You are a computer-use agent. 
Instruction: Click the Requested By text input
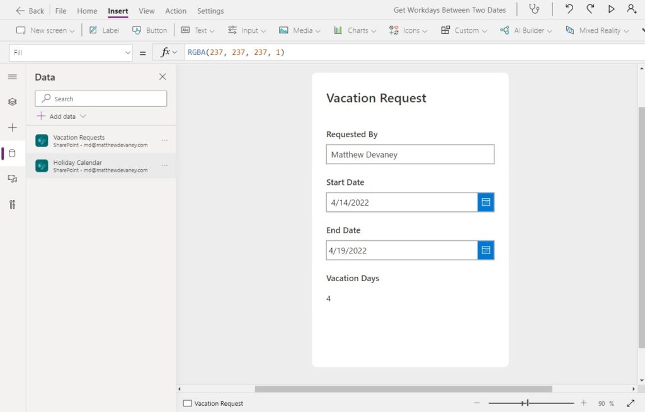410,155
